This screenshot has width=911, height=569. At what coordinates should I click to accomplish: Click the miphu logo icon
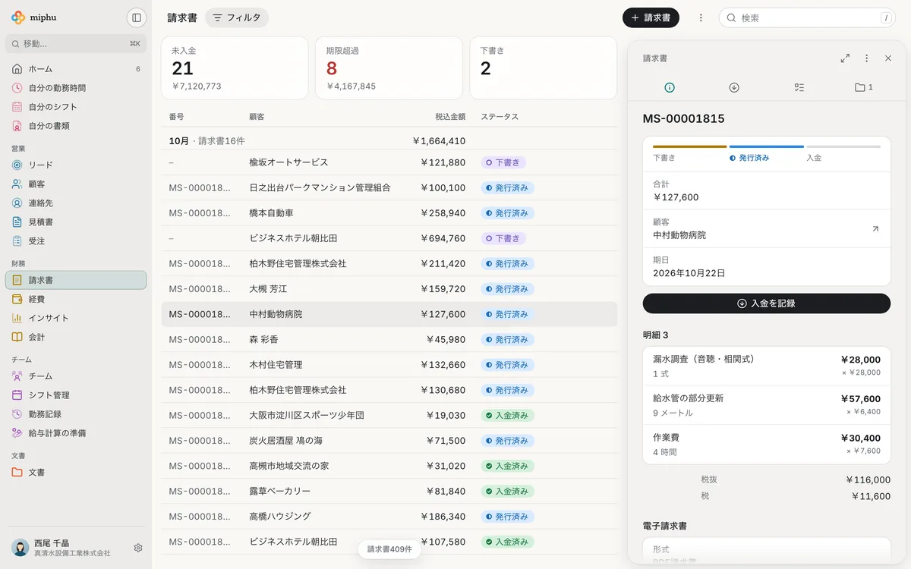(x=18, y=17)
